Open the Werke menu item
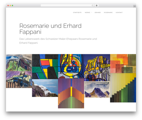Viewport: 142px width, 120px height. tap(87, 12)
